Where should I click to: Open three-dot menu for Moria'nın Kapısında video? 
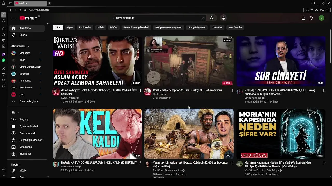[324, 163]
